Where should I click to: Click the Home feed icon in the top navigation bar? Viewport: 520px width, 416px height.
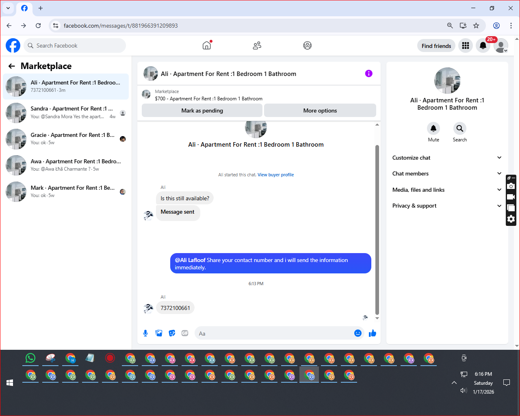pyautogui.click(x=207, y=45)
